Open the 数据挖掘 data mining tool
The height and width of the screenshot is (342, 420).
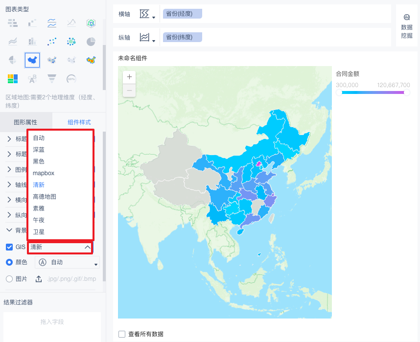tap(406, 26)
